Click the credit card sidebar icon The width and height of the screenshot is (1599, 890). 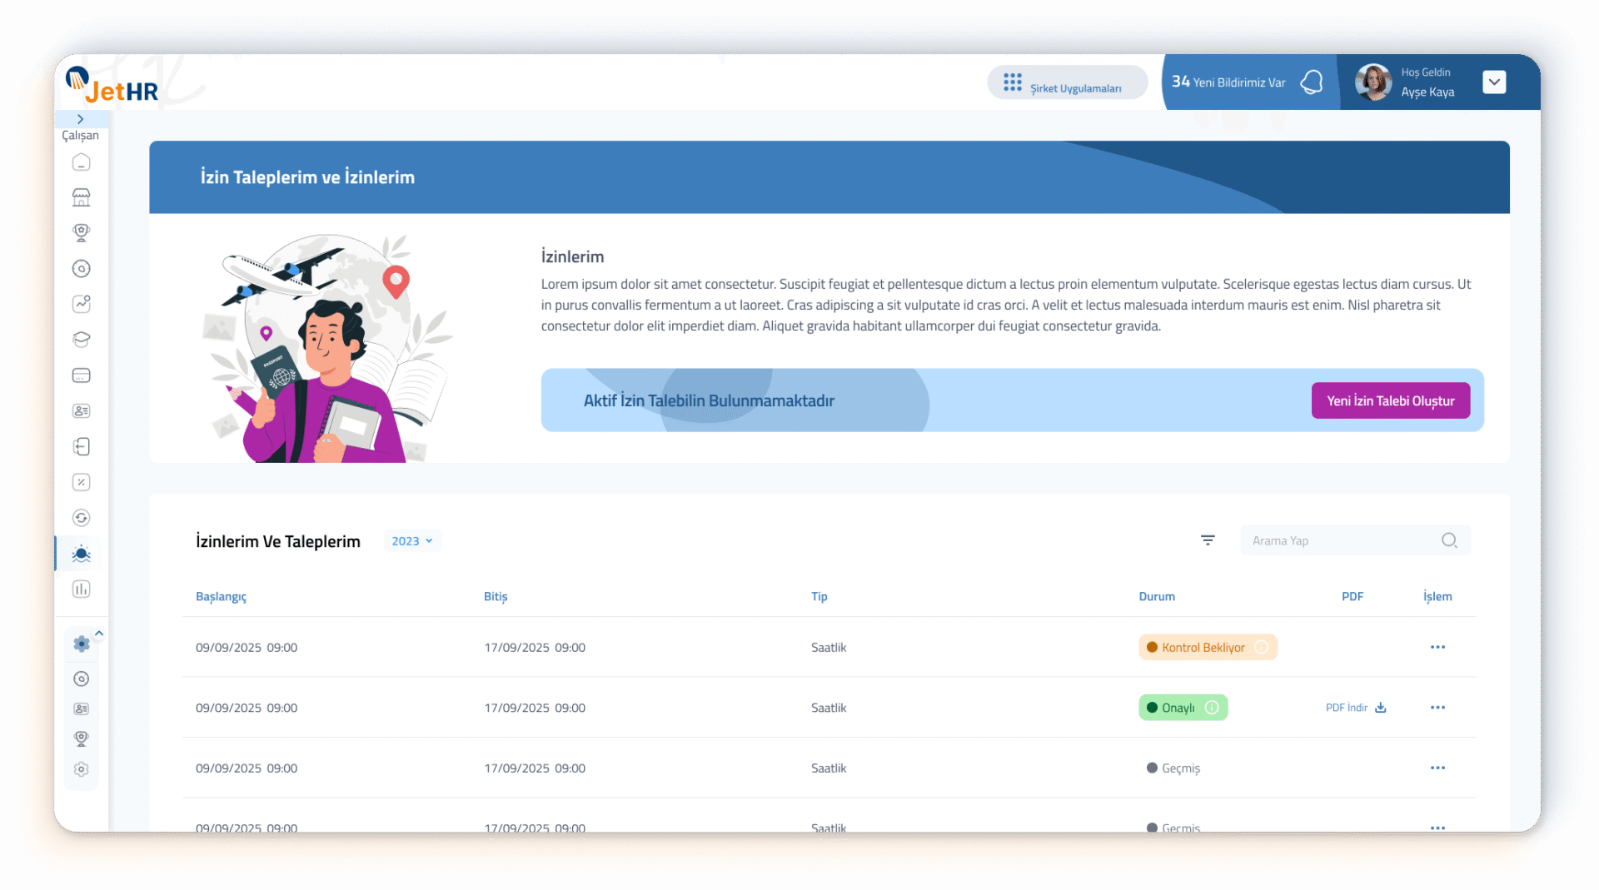(81, 375)
